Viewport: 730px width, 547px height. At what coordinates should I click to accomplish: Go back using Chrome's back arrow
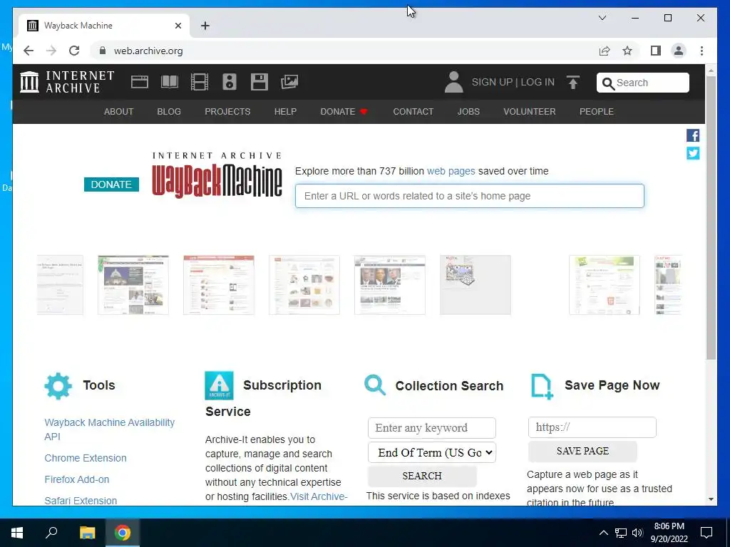click(29, 51)
